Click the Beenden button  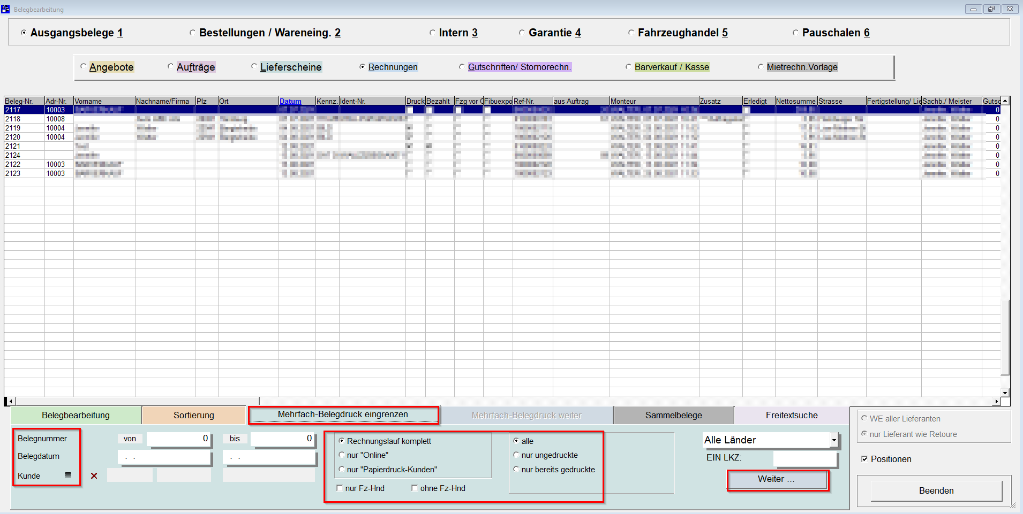click(936, 490)
